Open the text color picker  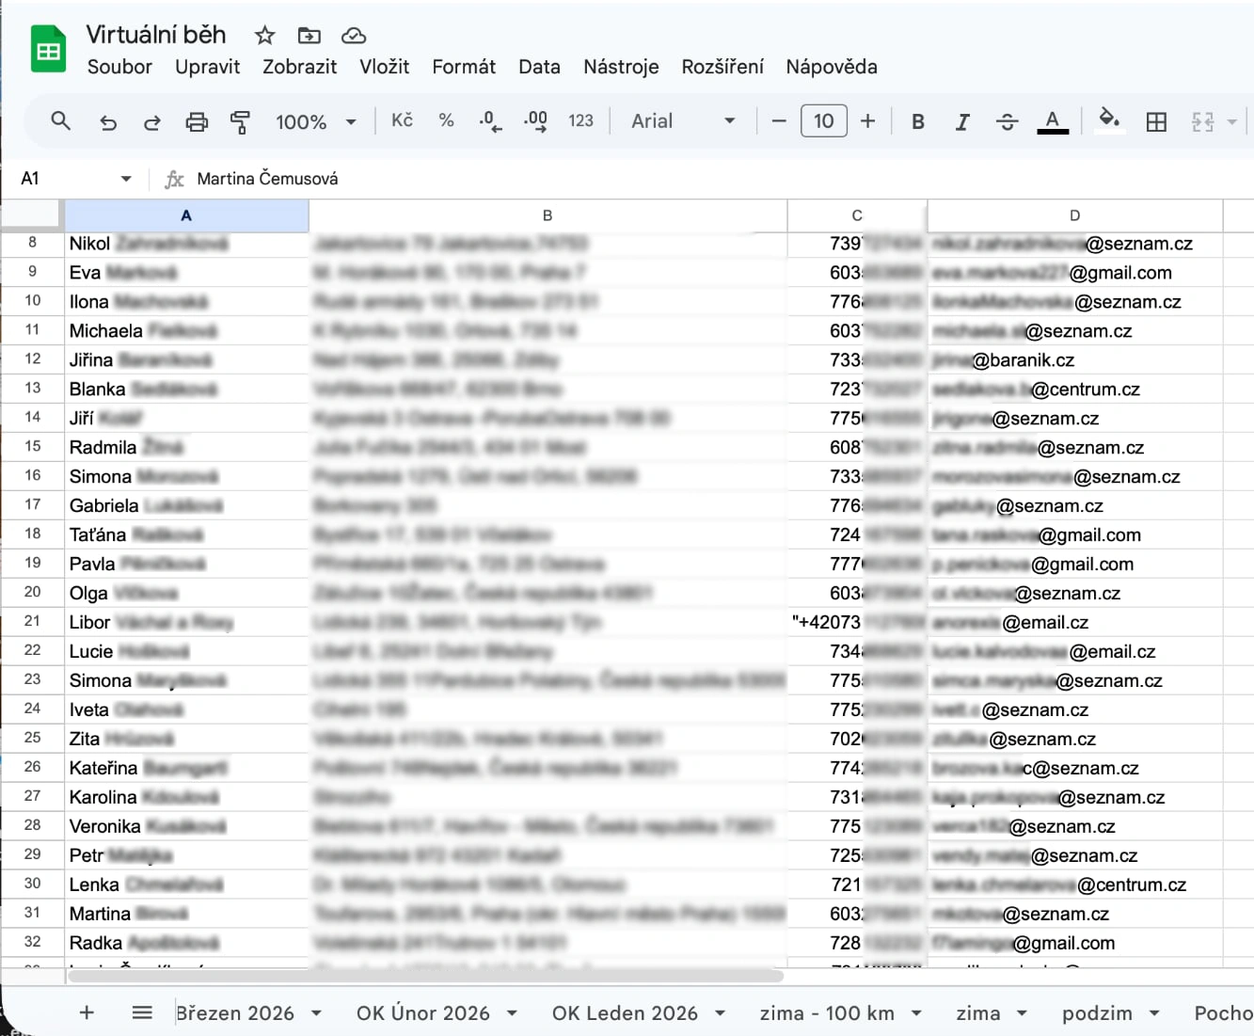click(x=1053, y=121)
